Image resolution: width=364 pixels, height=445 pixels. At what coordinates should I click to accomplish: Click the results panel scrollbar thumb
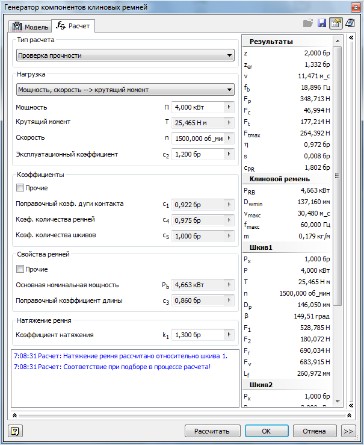point(338,176)
